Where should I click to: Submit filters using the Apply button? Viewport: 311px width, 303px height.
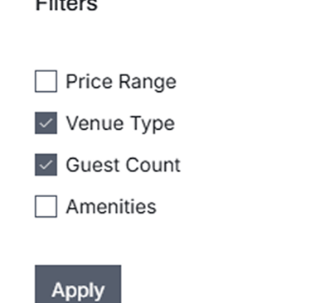pos(78,284)
